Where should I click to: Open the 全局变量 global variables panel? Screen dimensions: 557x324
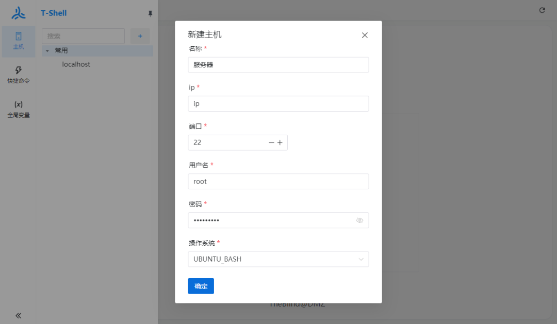[x=18, y=109]
